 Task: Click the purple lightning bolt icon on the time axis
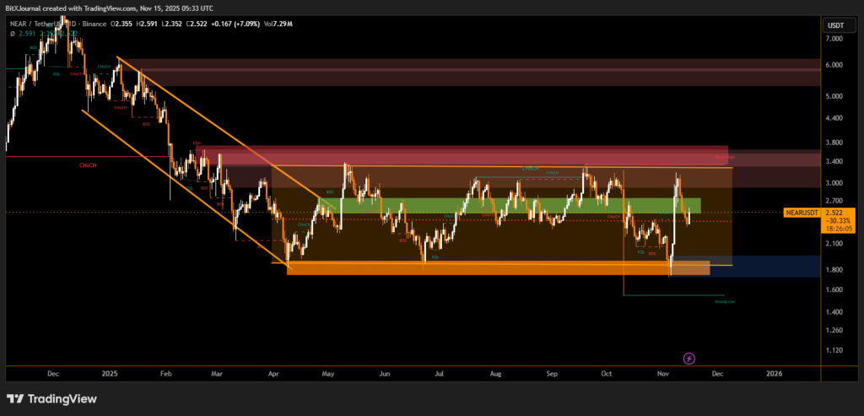coord(689,359)
